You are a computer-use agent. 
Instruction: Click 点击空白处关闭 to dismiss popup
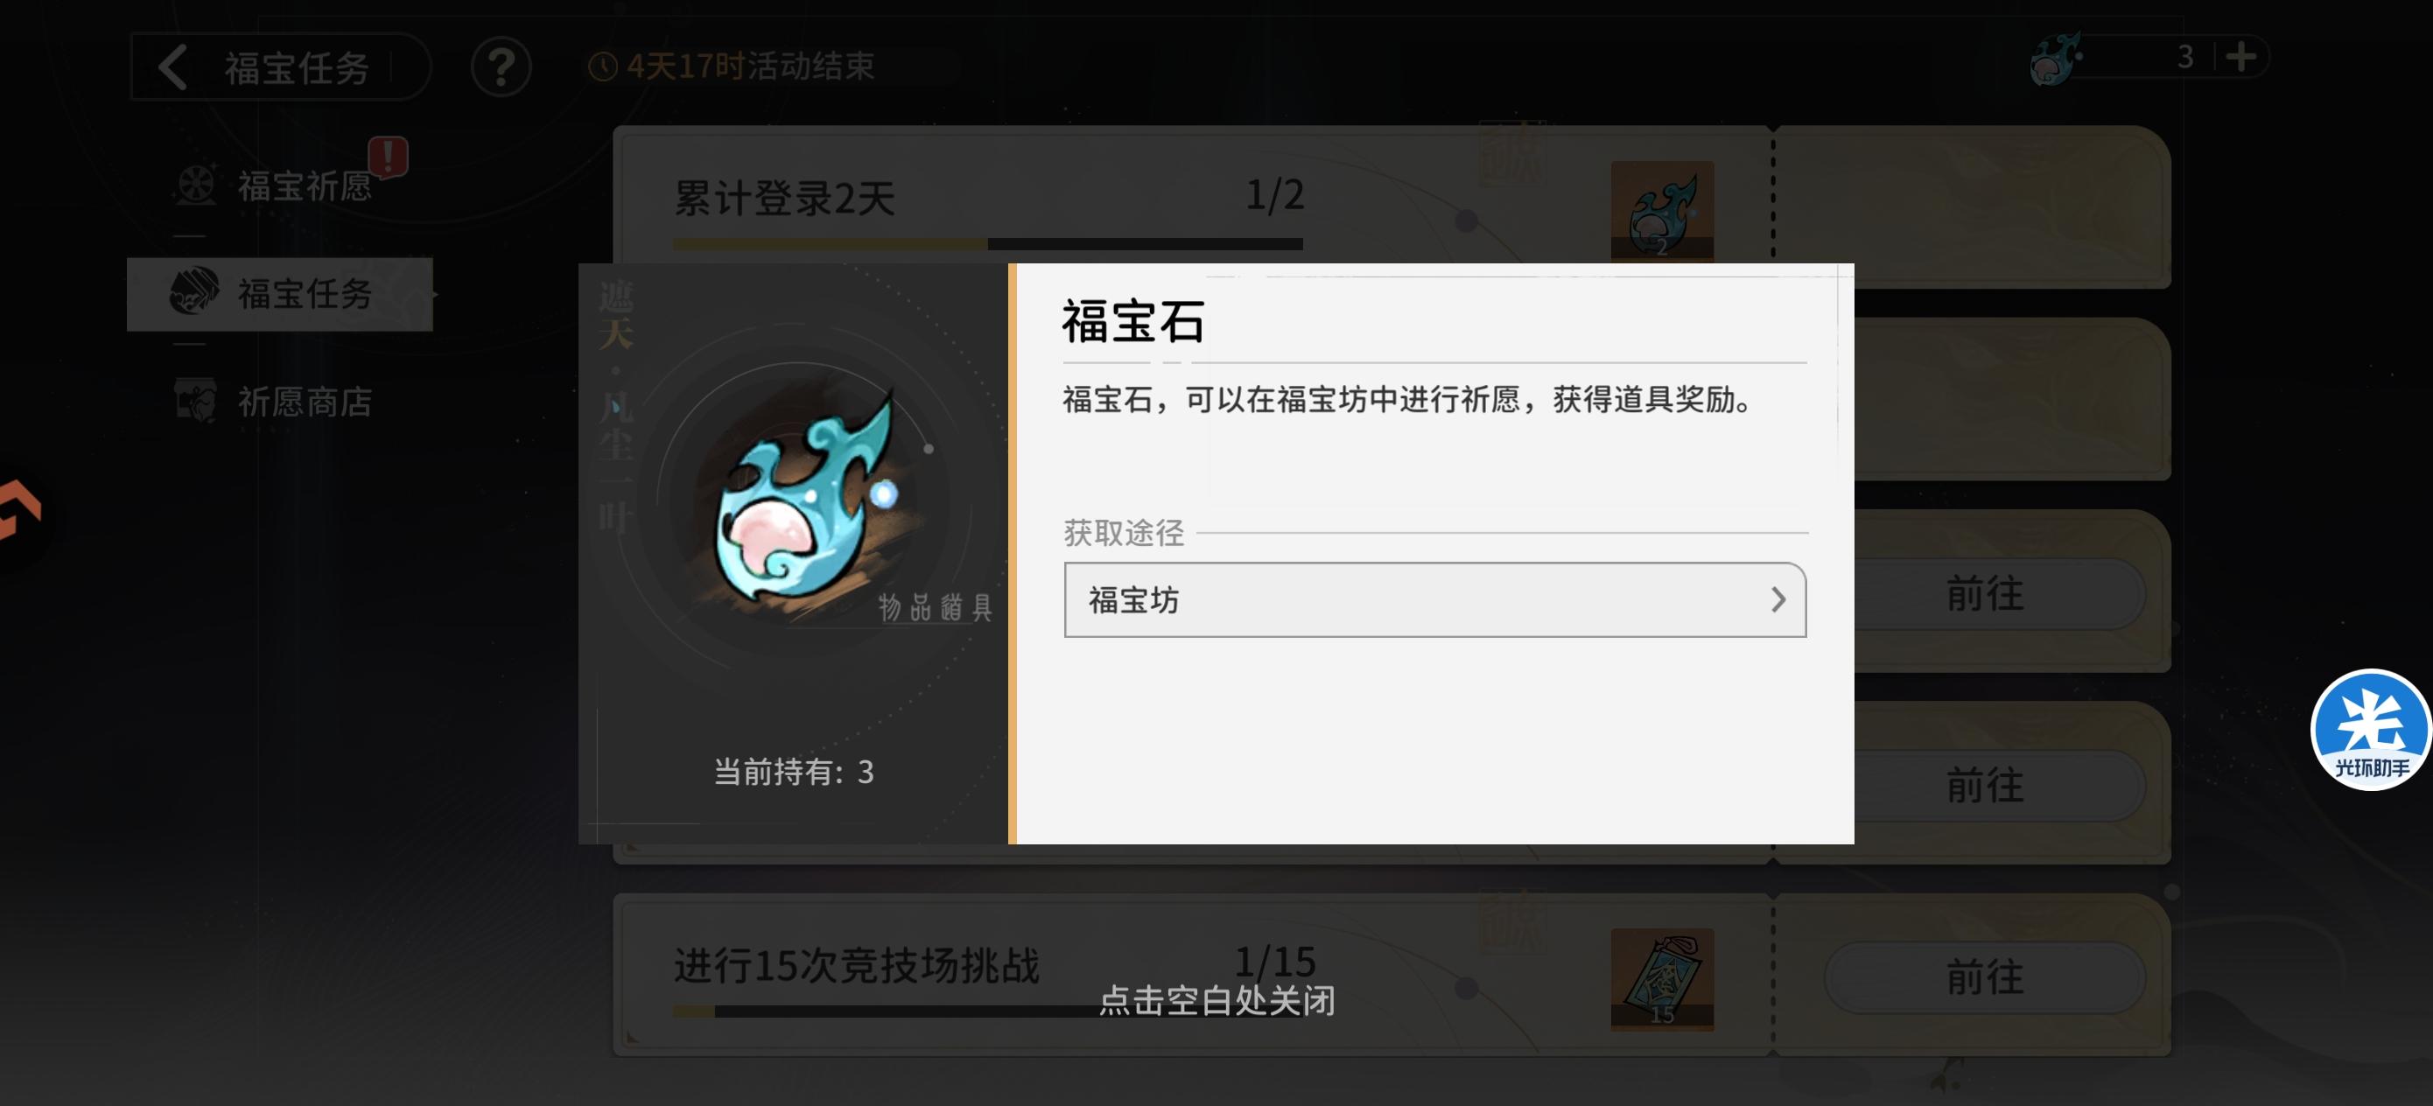click(x=1216, y=1000)
